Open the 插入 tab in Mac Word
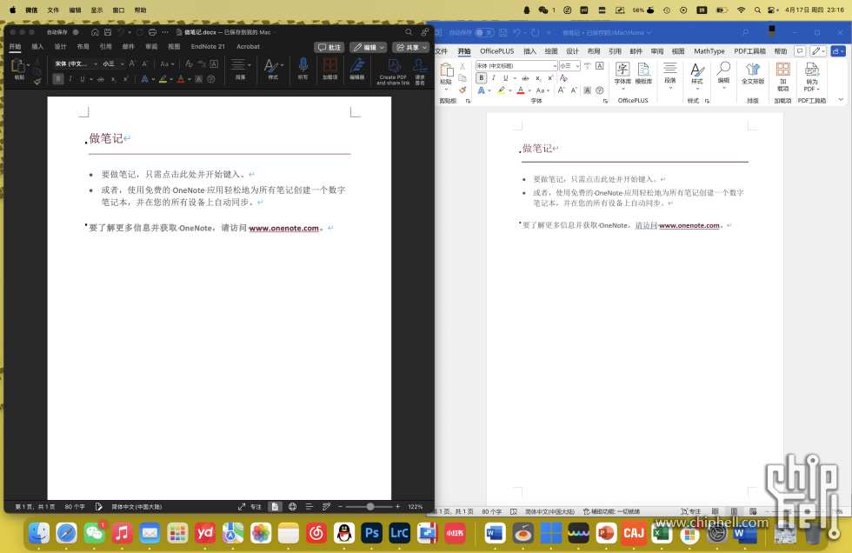 pyautogui.click(x=37, y=47)
